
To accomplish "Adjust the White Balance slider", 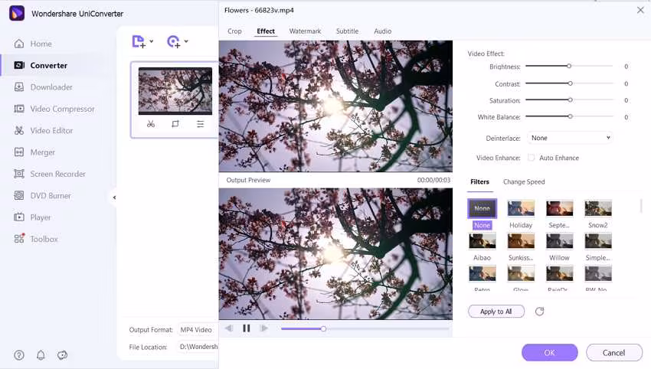I will [x=569, y=116].
